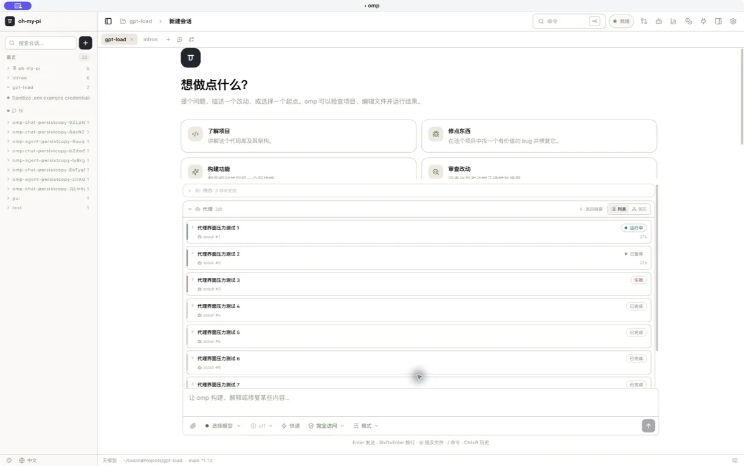Focus the 搜索会话 search field
The width and height of the screenshot is (744, 466).
[x=41, y=43]
